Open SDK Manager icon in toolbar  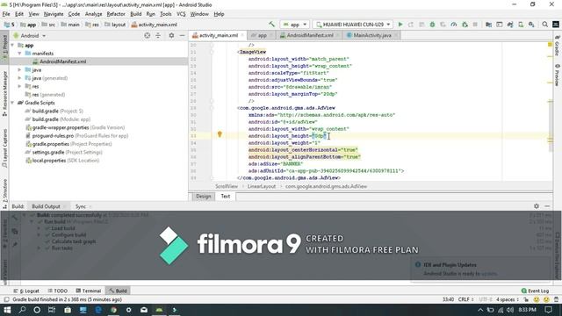[531, 25]
